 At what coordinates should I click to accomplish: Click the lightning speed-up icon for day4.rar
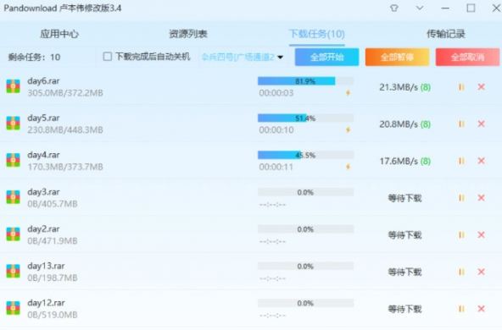pyautogui.click(x=348, y=167)
